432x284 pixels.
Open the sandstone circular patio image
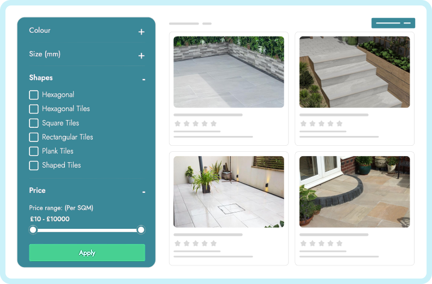[355, 192]
